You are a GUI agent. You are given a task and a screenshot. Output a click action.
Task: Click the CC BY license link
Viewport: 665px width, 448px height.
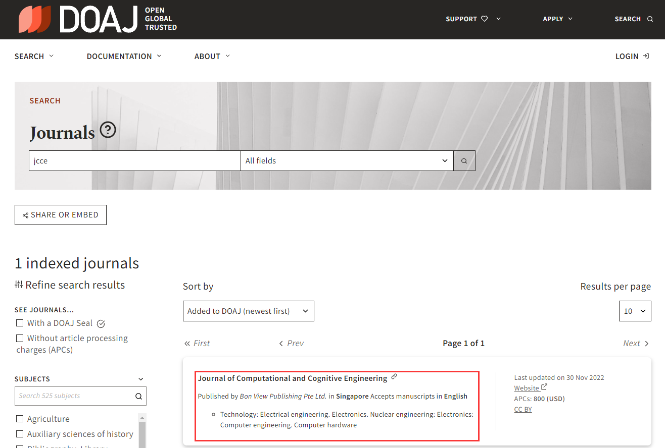point(523,409)
